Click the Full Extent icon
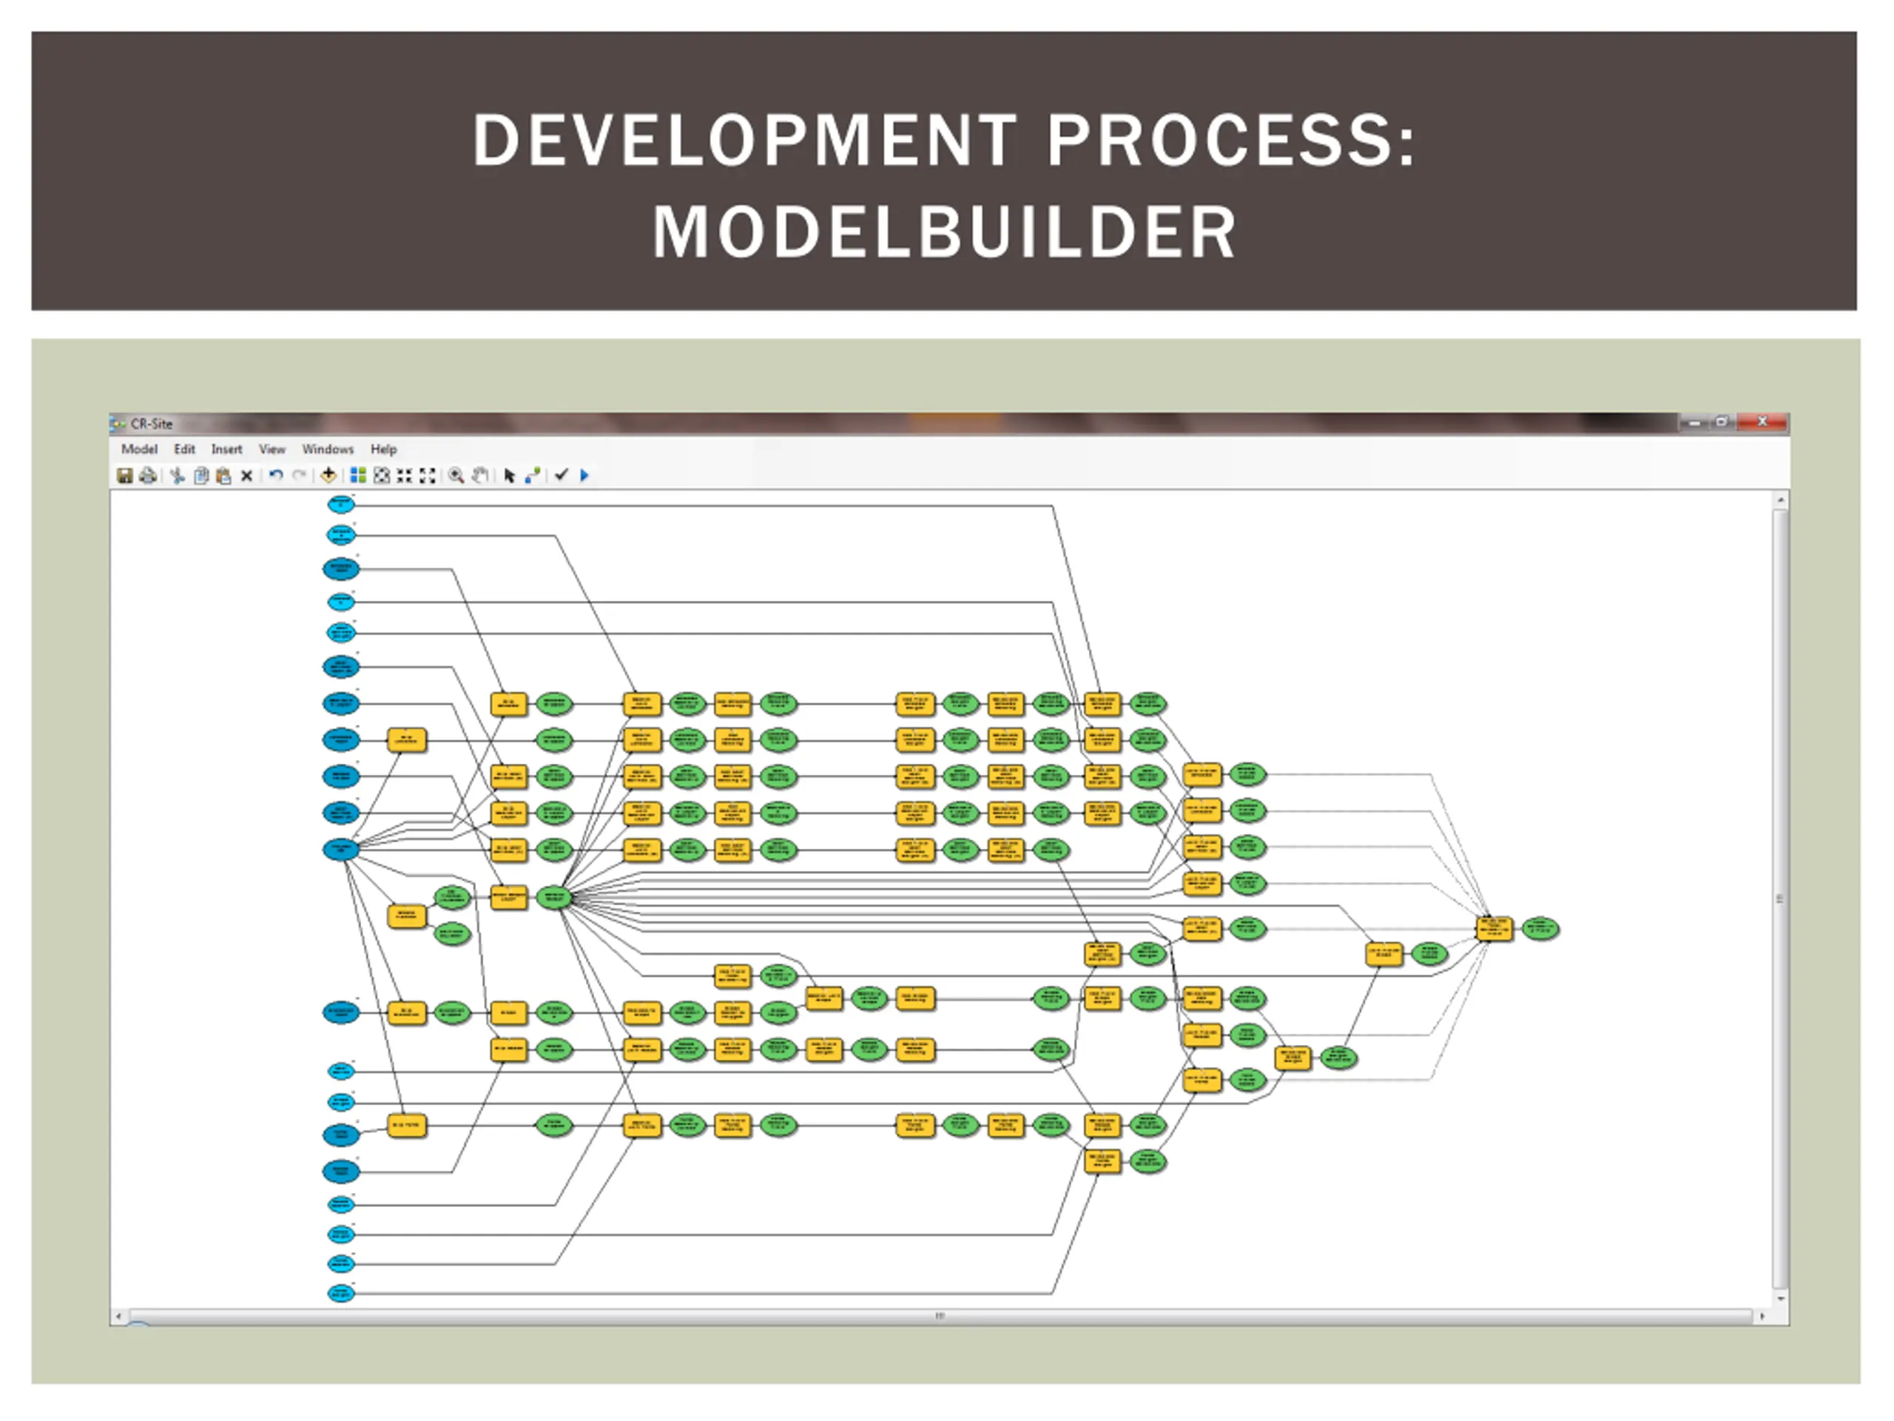This screenshot has height=1421, width=1894. pos(382,475)
